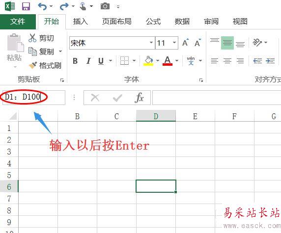Redo the last action
Screen dimensions: 281x233
click(x=64, y=6)
